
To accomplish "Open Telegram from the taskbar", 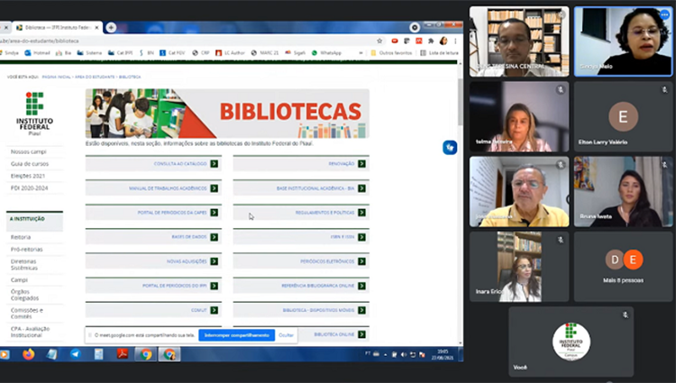I will click(76, 354).
